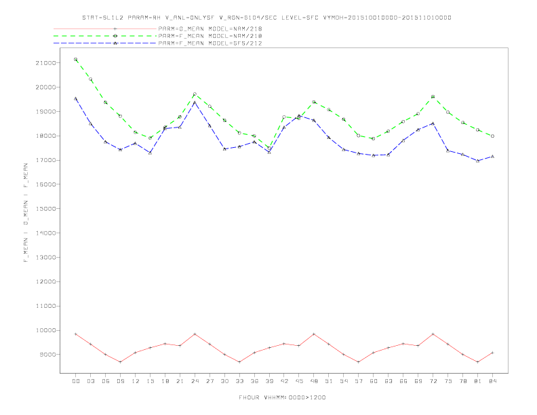Viewport: 537px width, 415px height.
Task: Click forecast hour label 39 on x-axis
Action: click(269, 381)
